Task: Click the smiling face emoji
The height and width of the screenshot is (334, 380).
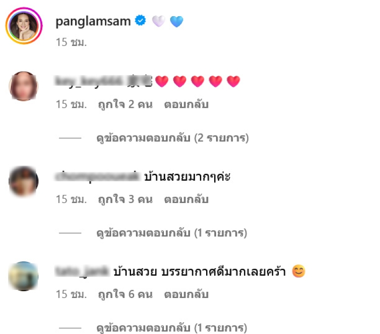Action: click(299, 271)
